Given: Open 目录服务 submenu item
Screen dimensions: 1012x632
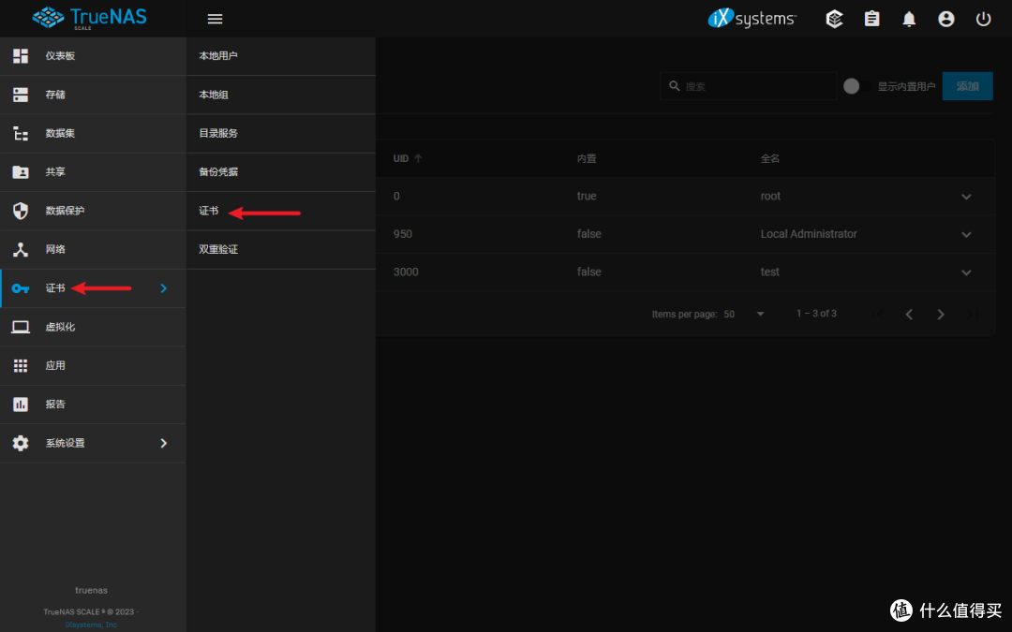Looking at the screenshot, I should pos(281,134).
